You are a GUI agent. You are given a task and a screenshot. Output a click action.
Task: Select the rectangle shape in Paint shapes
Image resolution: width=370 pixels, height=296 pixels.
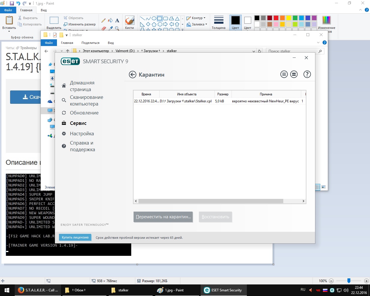160,18
